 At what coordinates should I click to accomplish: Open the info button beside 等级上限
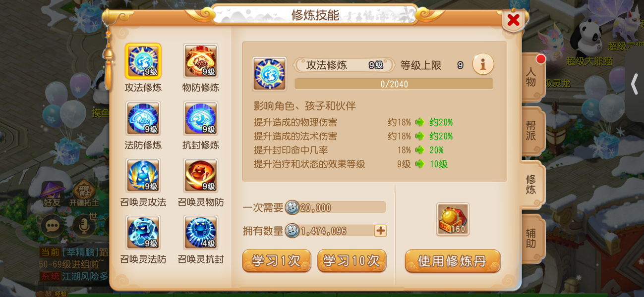(x=483, y=64)
